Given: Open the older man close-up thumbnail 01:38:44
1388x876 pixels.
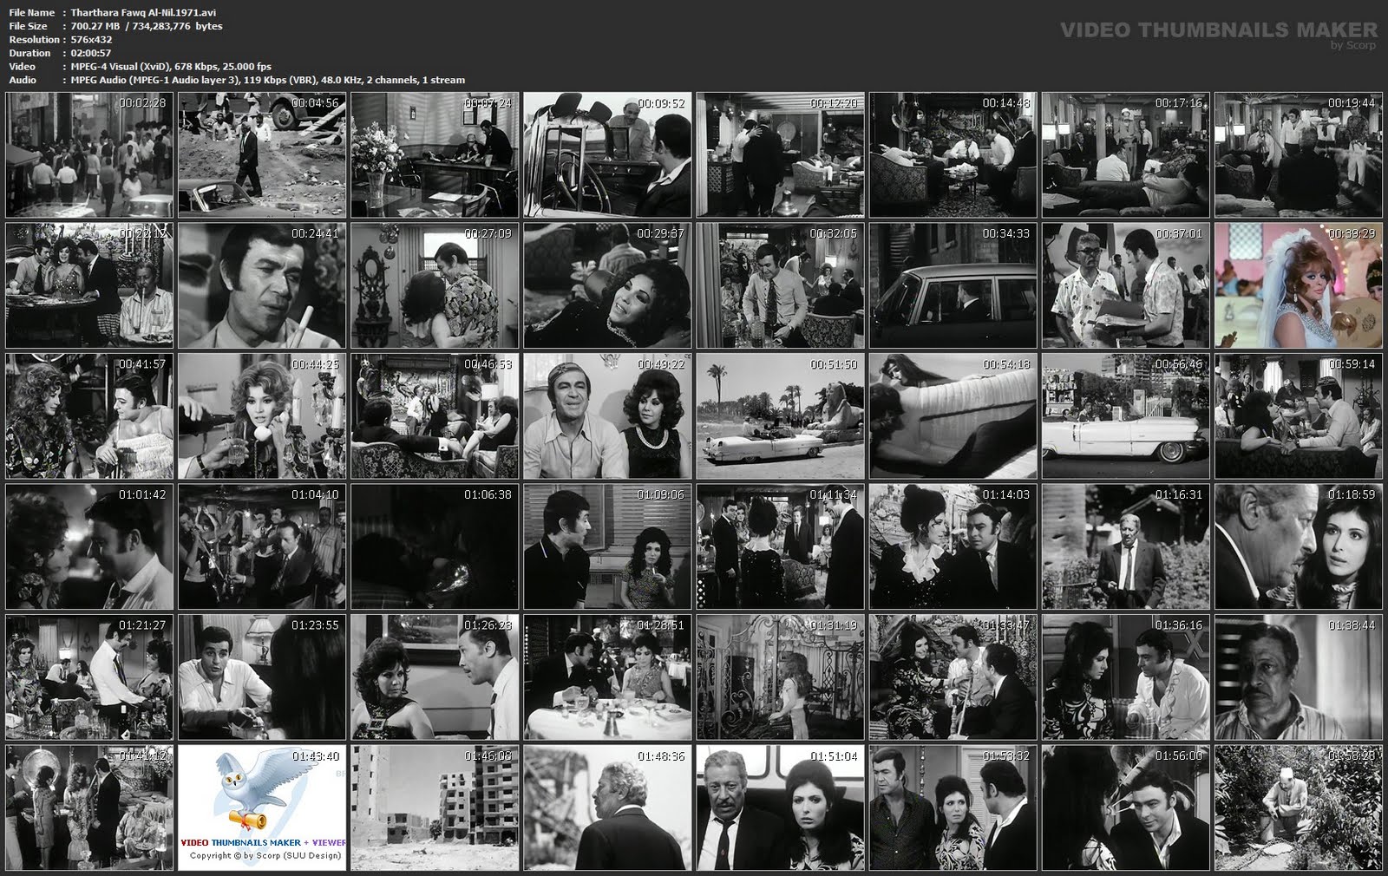Looking at the screenshot, I should tap(1299, 677).
